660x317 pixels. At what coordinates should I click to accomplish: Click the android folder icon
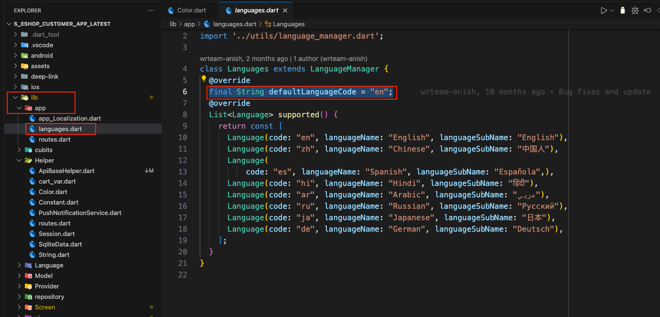click(x=25, y=56)
